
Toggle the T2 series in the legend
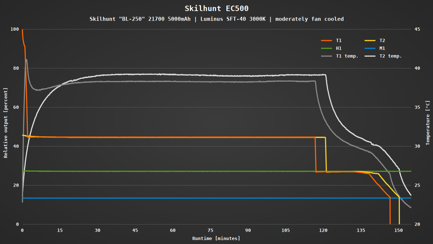[375, 40]
